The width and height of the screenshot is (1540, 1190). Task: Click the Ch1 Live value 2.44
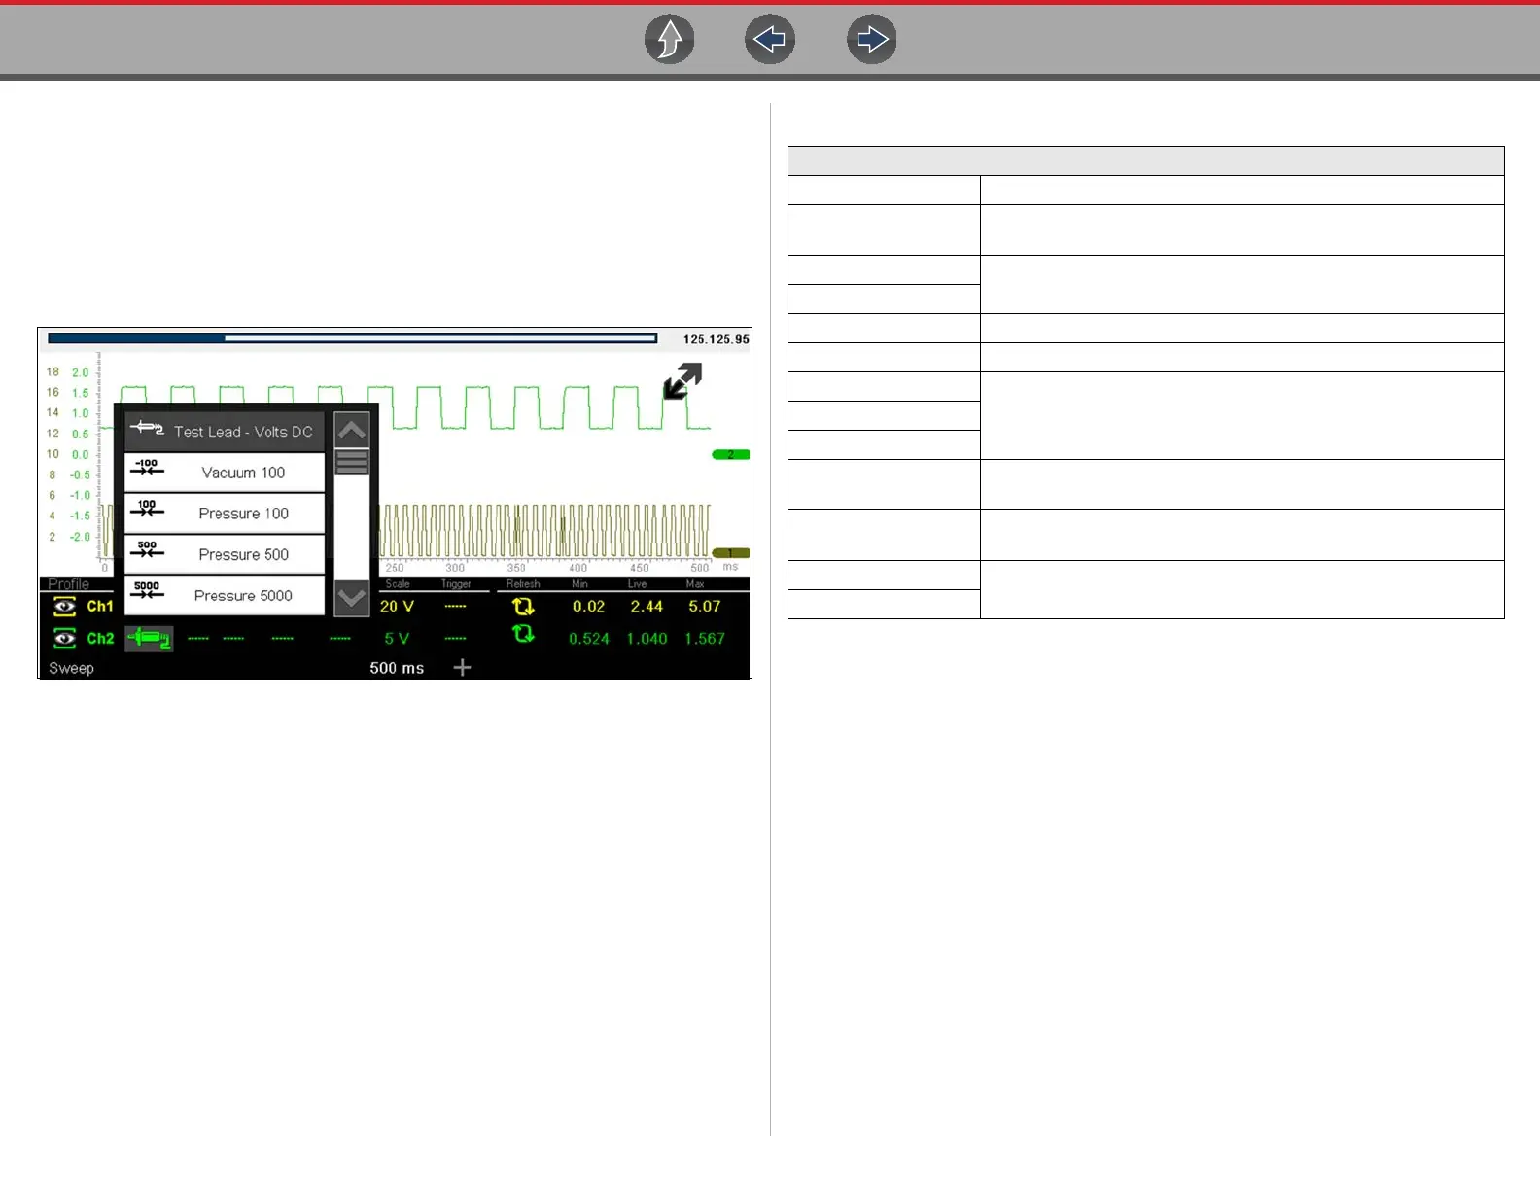pos(647,607)
